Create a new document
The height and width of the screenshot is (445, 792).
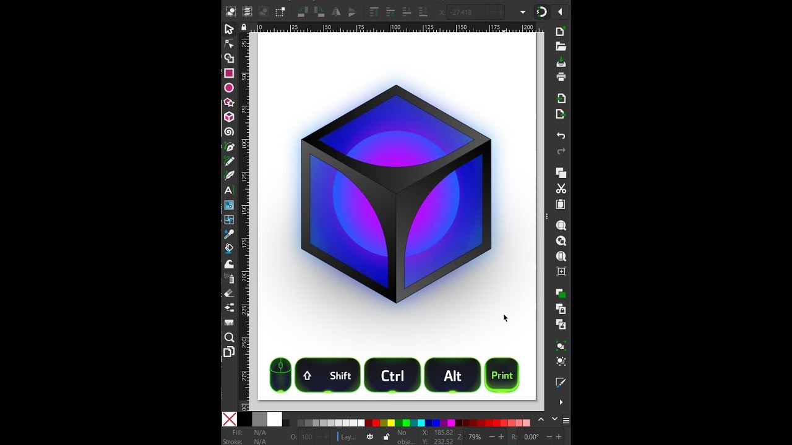coord(561,32)
